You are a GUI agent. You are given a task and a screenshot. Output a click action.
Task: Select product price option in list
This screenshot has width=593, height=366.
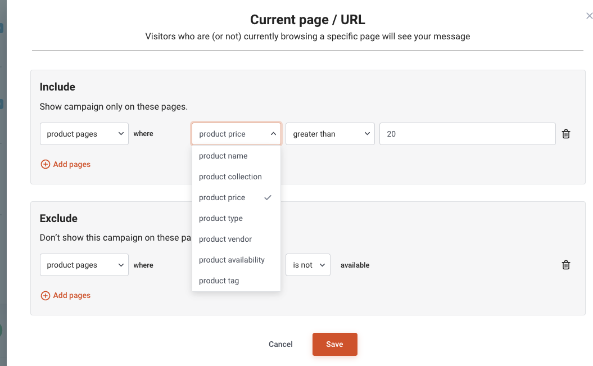tap(236, 197)
